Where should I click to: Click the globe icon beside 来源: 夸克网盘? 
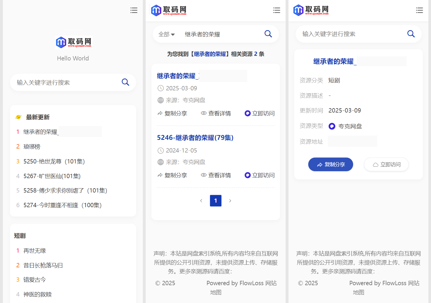point(161,100)
